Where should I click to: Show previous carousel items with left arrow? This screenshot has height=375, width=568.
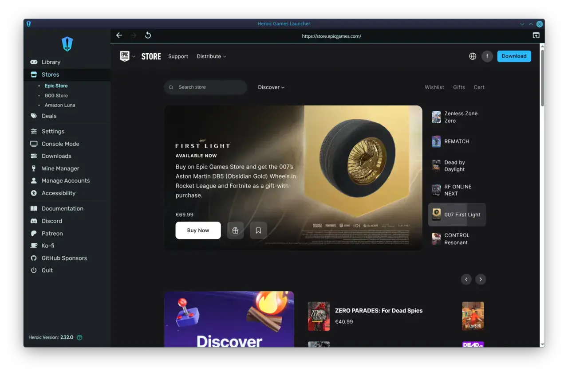tap(466, 279)
